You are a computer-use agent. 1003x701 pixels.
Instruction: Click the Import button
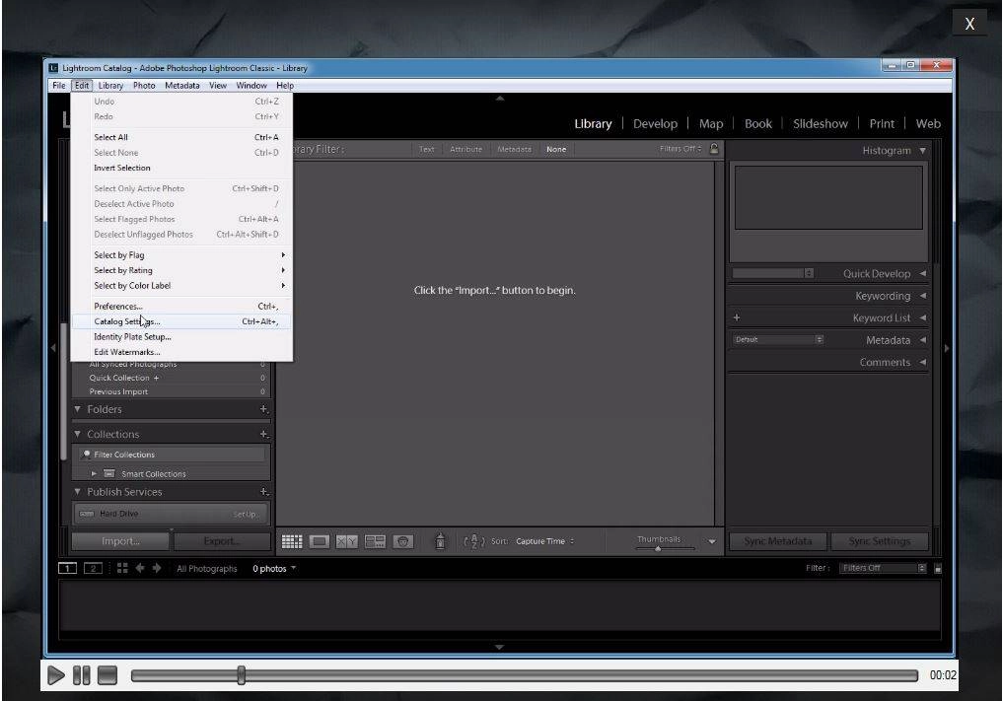(x=120, y=541)
